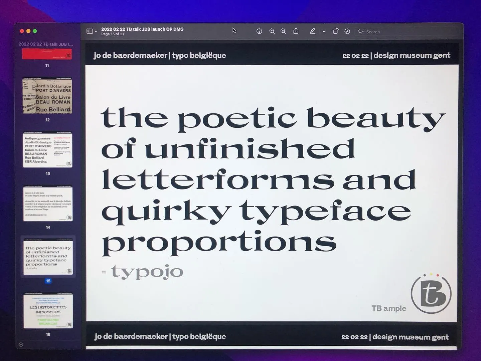Rotate the page with the rotate icon
The image size is (481, 361).
[336, 31]
